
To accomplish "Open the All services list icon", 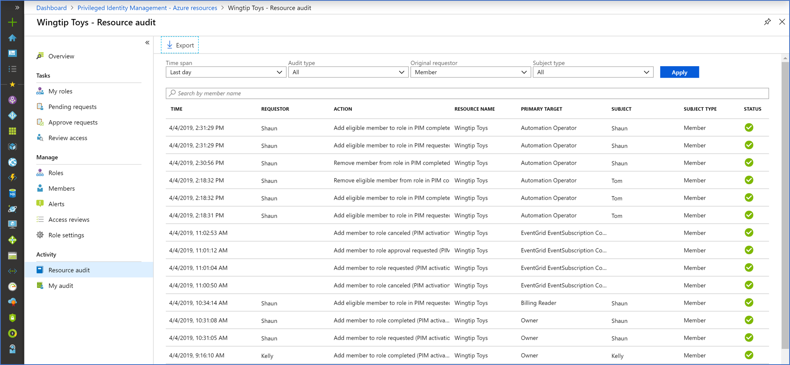I will [12, 69].
